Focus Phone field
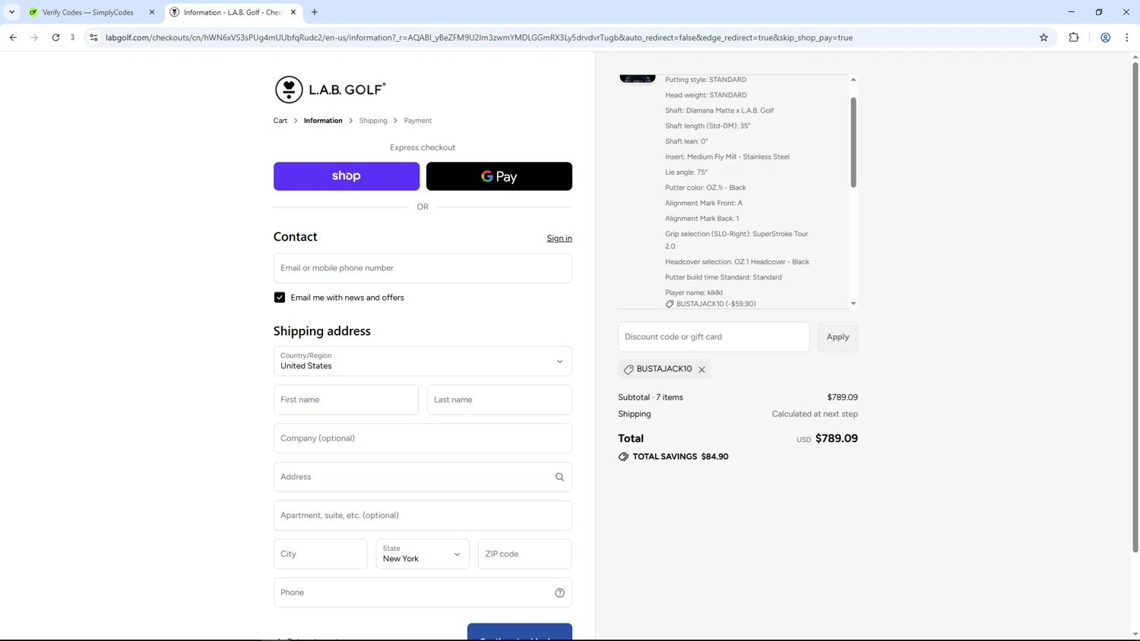This screenshot has height=641, width=1140. coord(423,592)
